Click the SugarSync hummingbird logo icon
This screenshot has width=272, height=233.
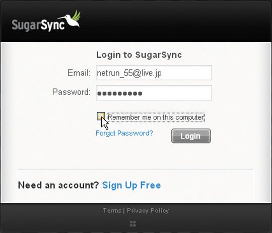(x=69, y=19)
